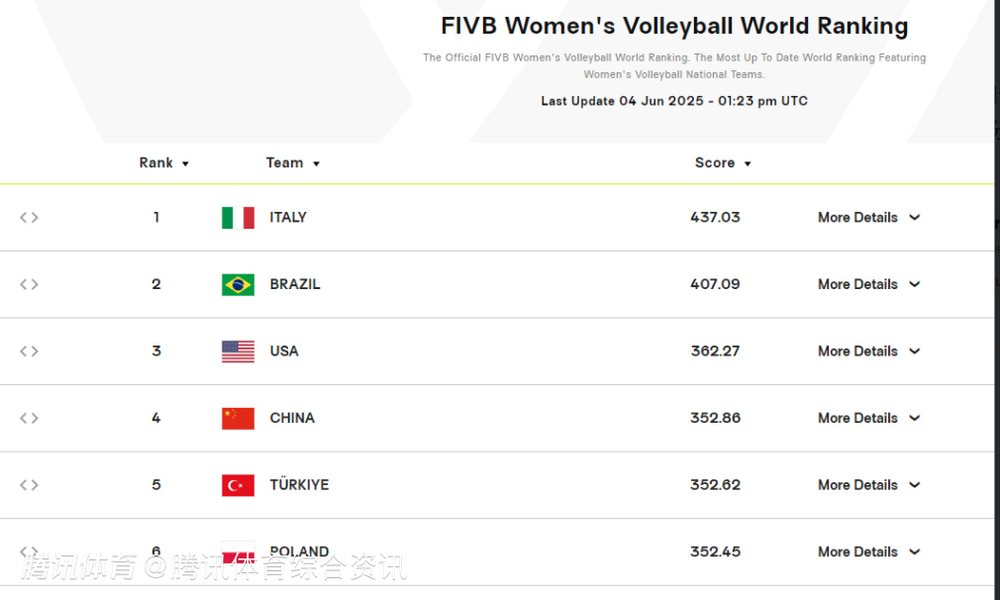This screenshot has height=600, width=1000.
Task: Sort the table by Score column
Action: (x=723, y=163)
